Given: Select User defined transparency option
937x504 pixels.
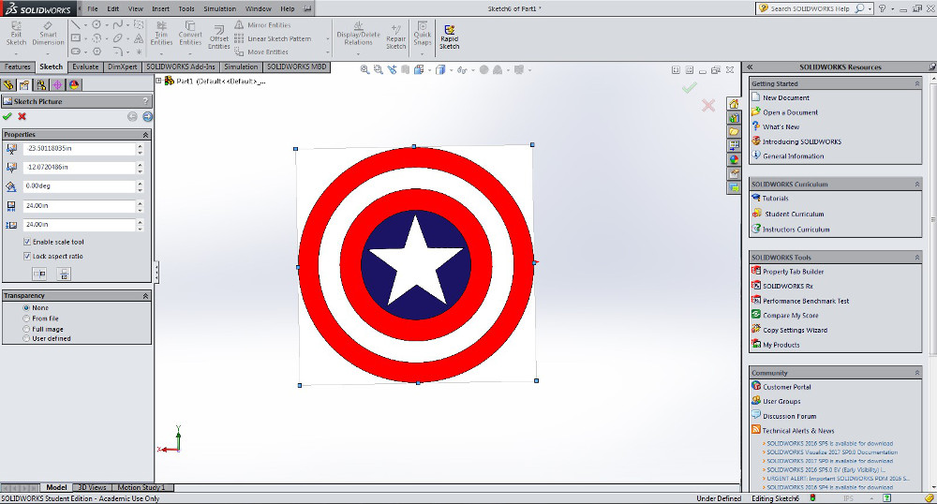Looking at the screenshot, I should tap(26, 338).
